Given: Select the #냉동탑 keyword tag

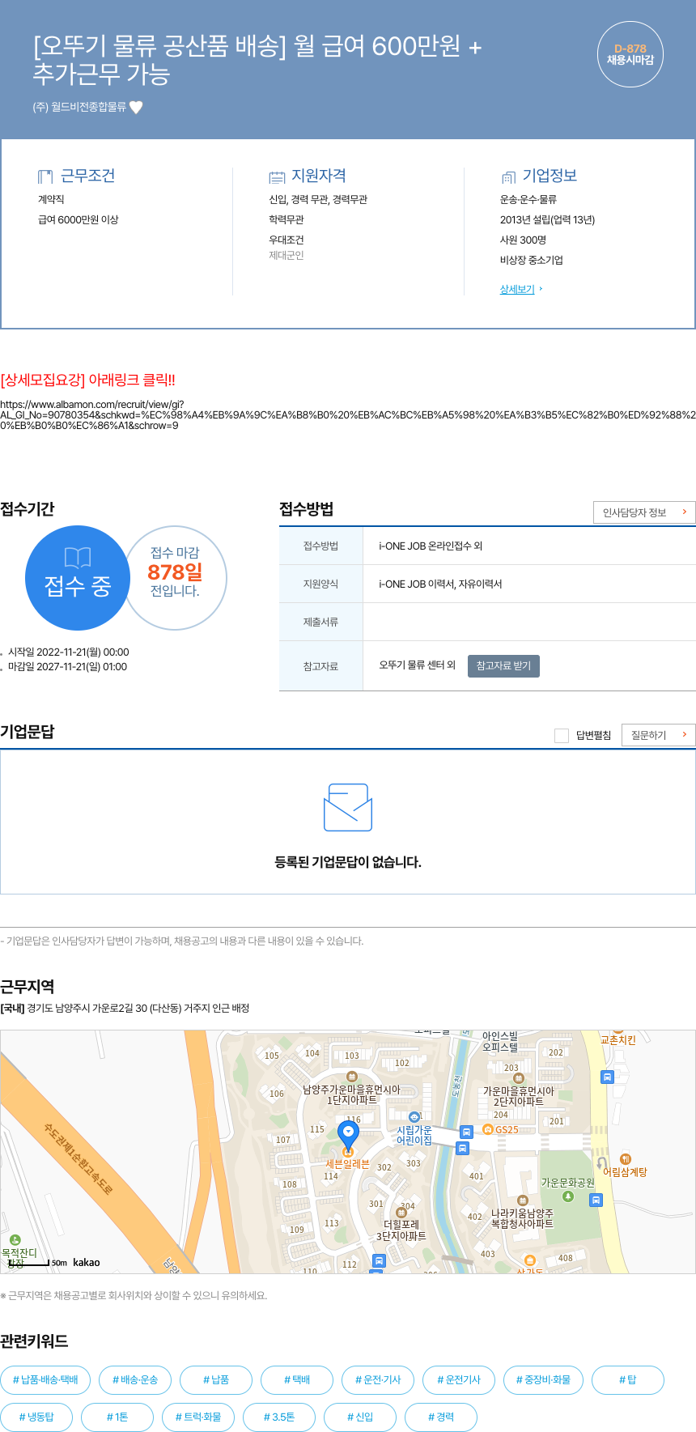Looking at the screenshot, I should 36,1417.
